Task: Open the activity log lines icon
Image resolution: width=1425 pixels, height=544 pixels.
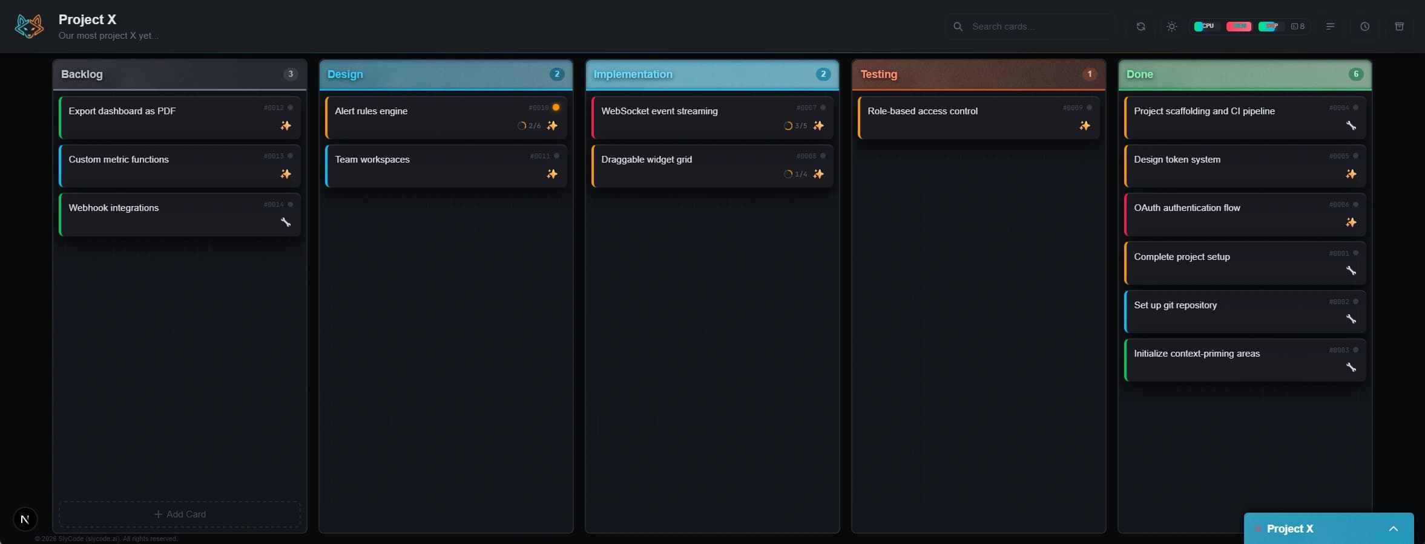Action: 1330,27
